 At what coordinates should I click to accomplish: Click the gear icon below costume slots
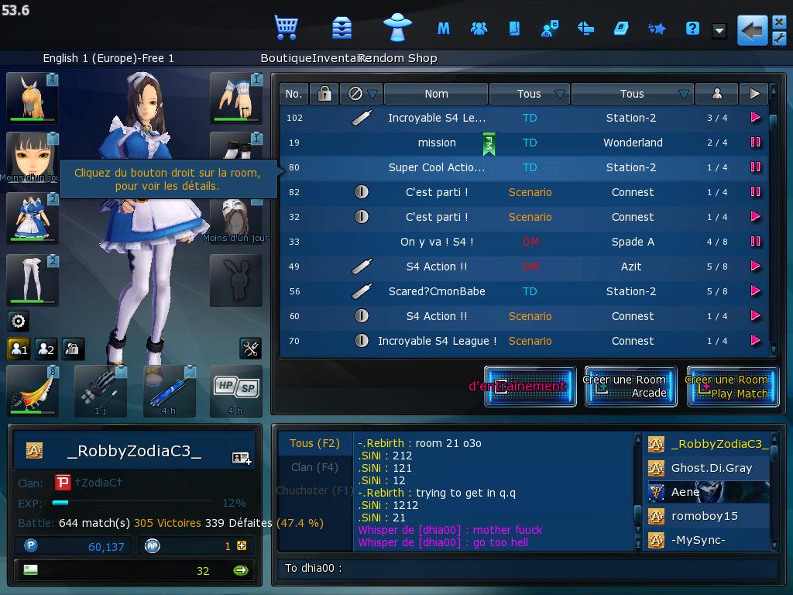[x=19, y=321]
